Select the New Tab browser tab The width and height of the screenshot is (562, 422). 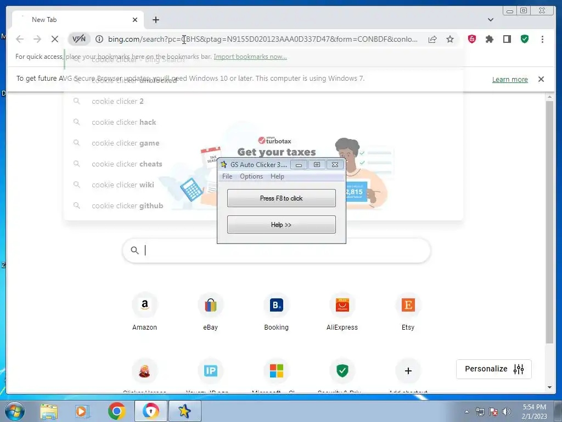78,20
